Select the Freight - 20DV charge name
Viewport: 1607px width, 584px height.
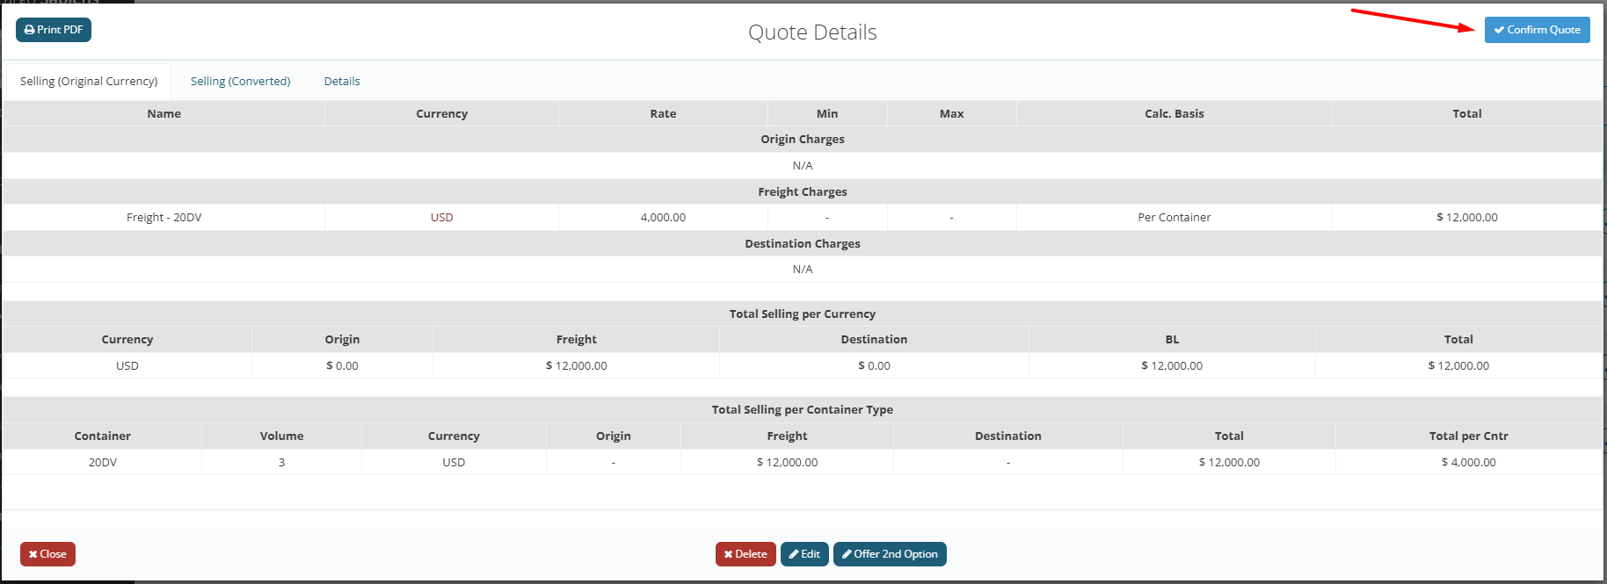(x=164, y=218)
